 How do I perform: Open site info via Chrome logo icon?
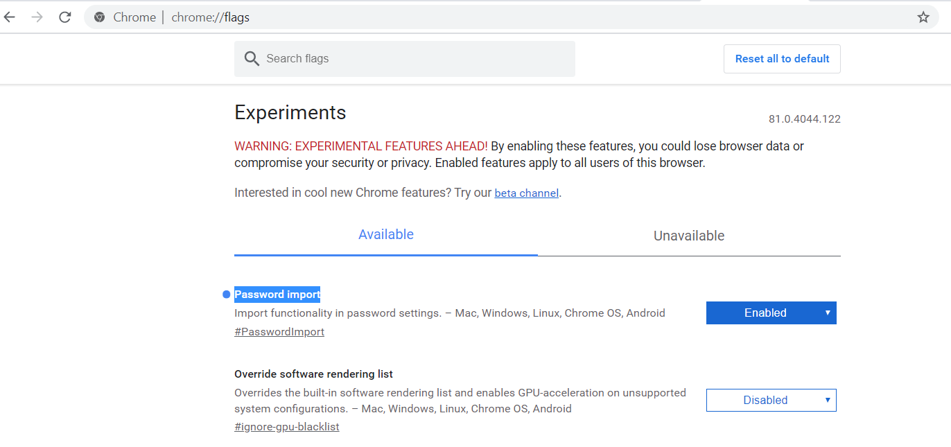point(100,17)
